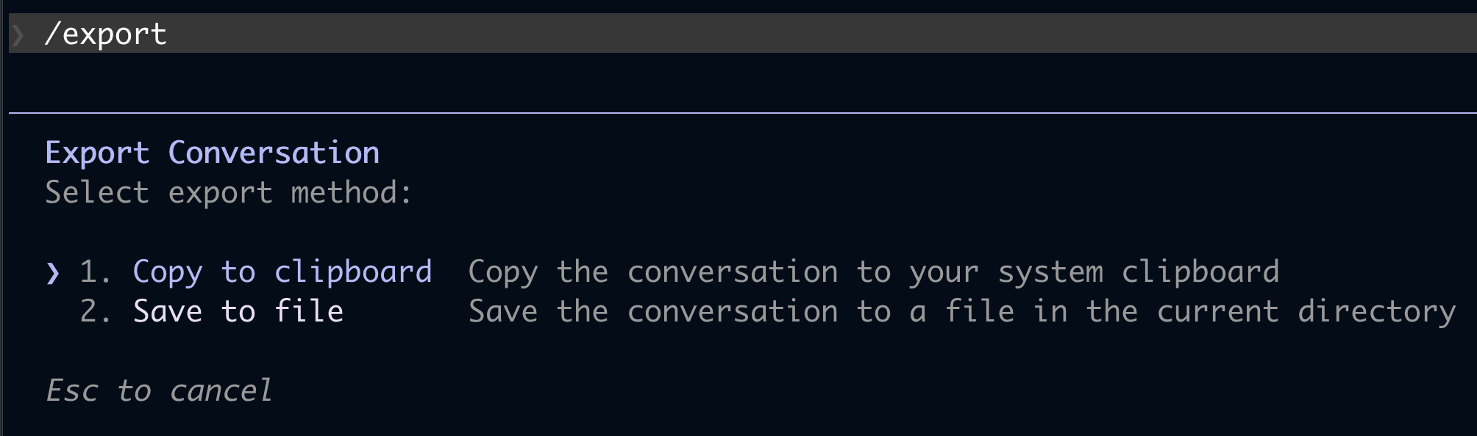The width and height of the screenshot is (1477, 436).
Task: Click the horizontal divider above the export dialog
Action: (742, 113)
